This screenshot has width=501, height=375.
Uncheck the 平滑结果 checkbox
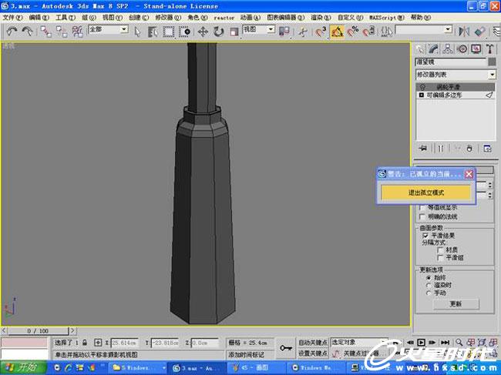425,236
